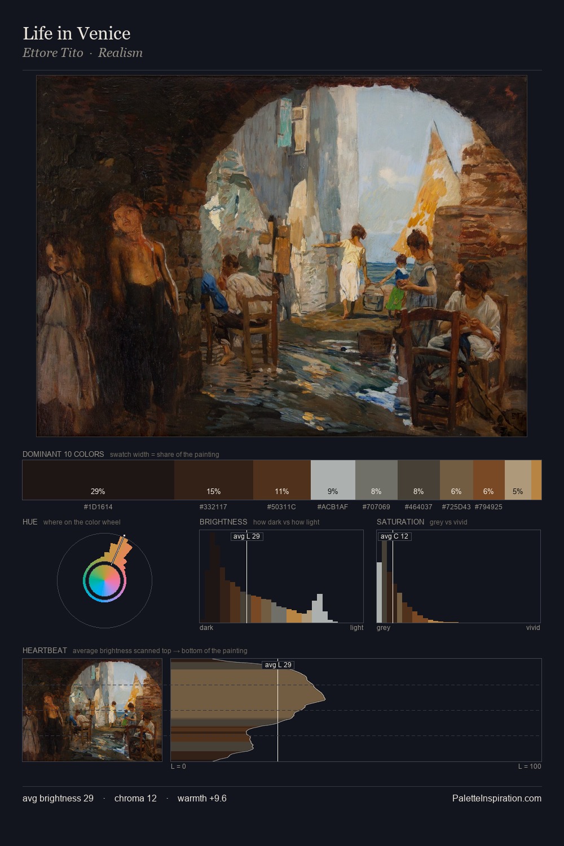Pick the 6% swatch above #794925
This screenshot has width=564, height=846.
489,480
